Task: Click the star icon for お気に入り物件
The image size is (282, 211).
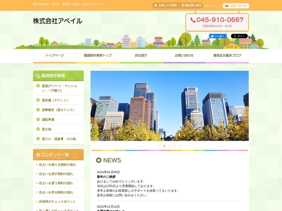Action: click(156, 5)
